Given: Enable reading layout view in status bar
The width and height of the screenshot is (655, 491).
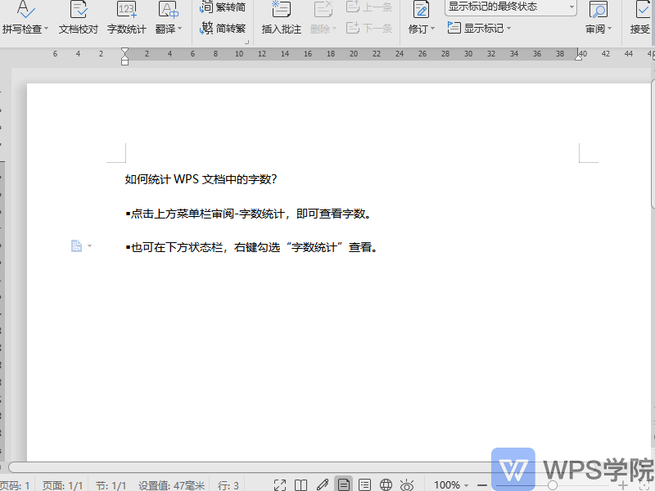Looking at the screenshot, I should pos(301,485).
